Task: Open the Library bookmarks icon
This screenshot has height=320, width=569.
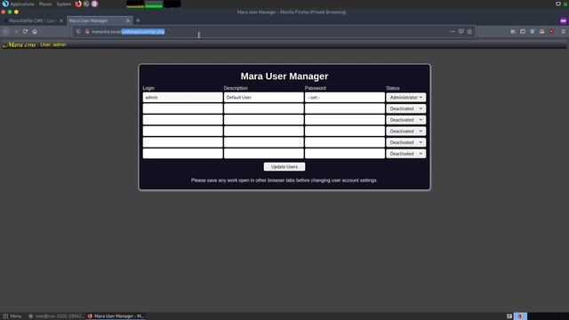Action: coord(513,32)
